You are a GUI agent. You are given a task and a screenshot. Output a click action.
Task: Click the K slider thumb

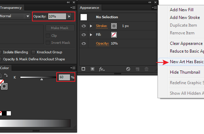[42, 79]
